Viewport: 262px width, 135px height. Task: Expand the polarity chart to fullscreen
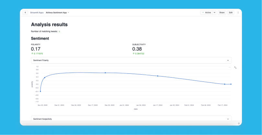tap(235, 67)
